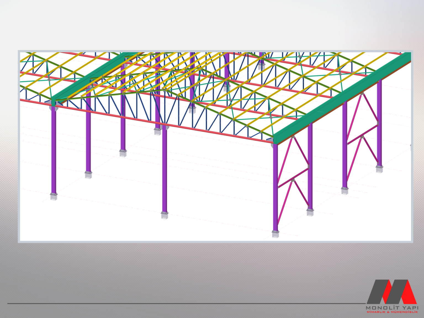Image resolution: width=424 pixels, height=318 pixels.
Task: Click the base plate of the far-right column
Action: coord(379,168)
